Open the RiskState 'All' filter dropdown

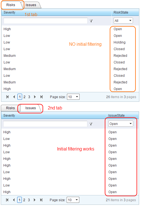click(123, 21)
